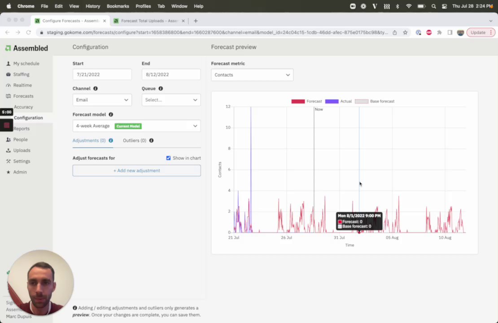
Task: Open the Forecast metric Contacts dropdown
Action: (252, 75)
